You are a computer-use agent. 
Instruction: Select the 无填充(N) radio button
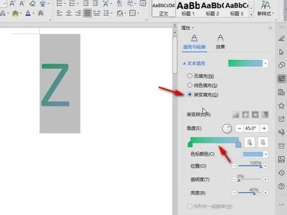[190, 76]
